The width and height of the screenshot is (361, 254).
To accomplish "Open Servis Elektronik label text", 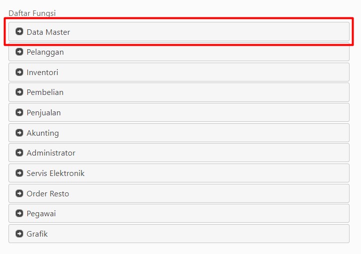I will (56, 173).
